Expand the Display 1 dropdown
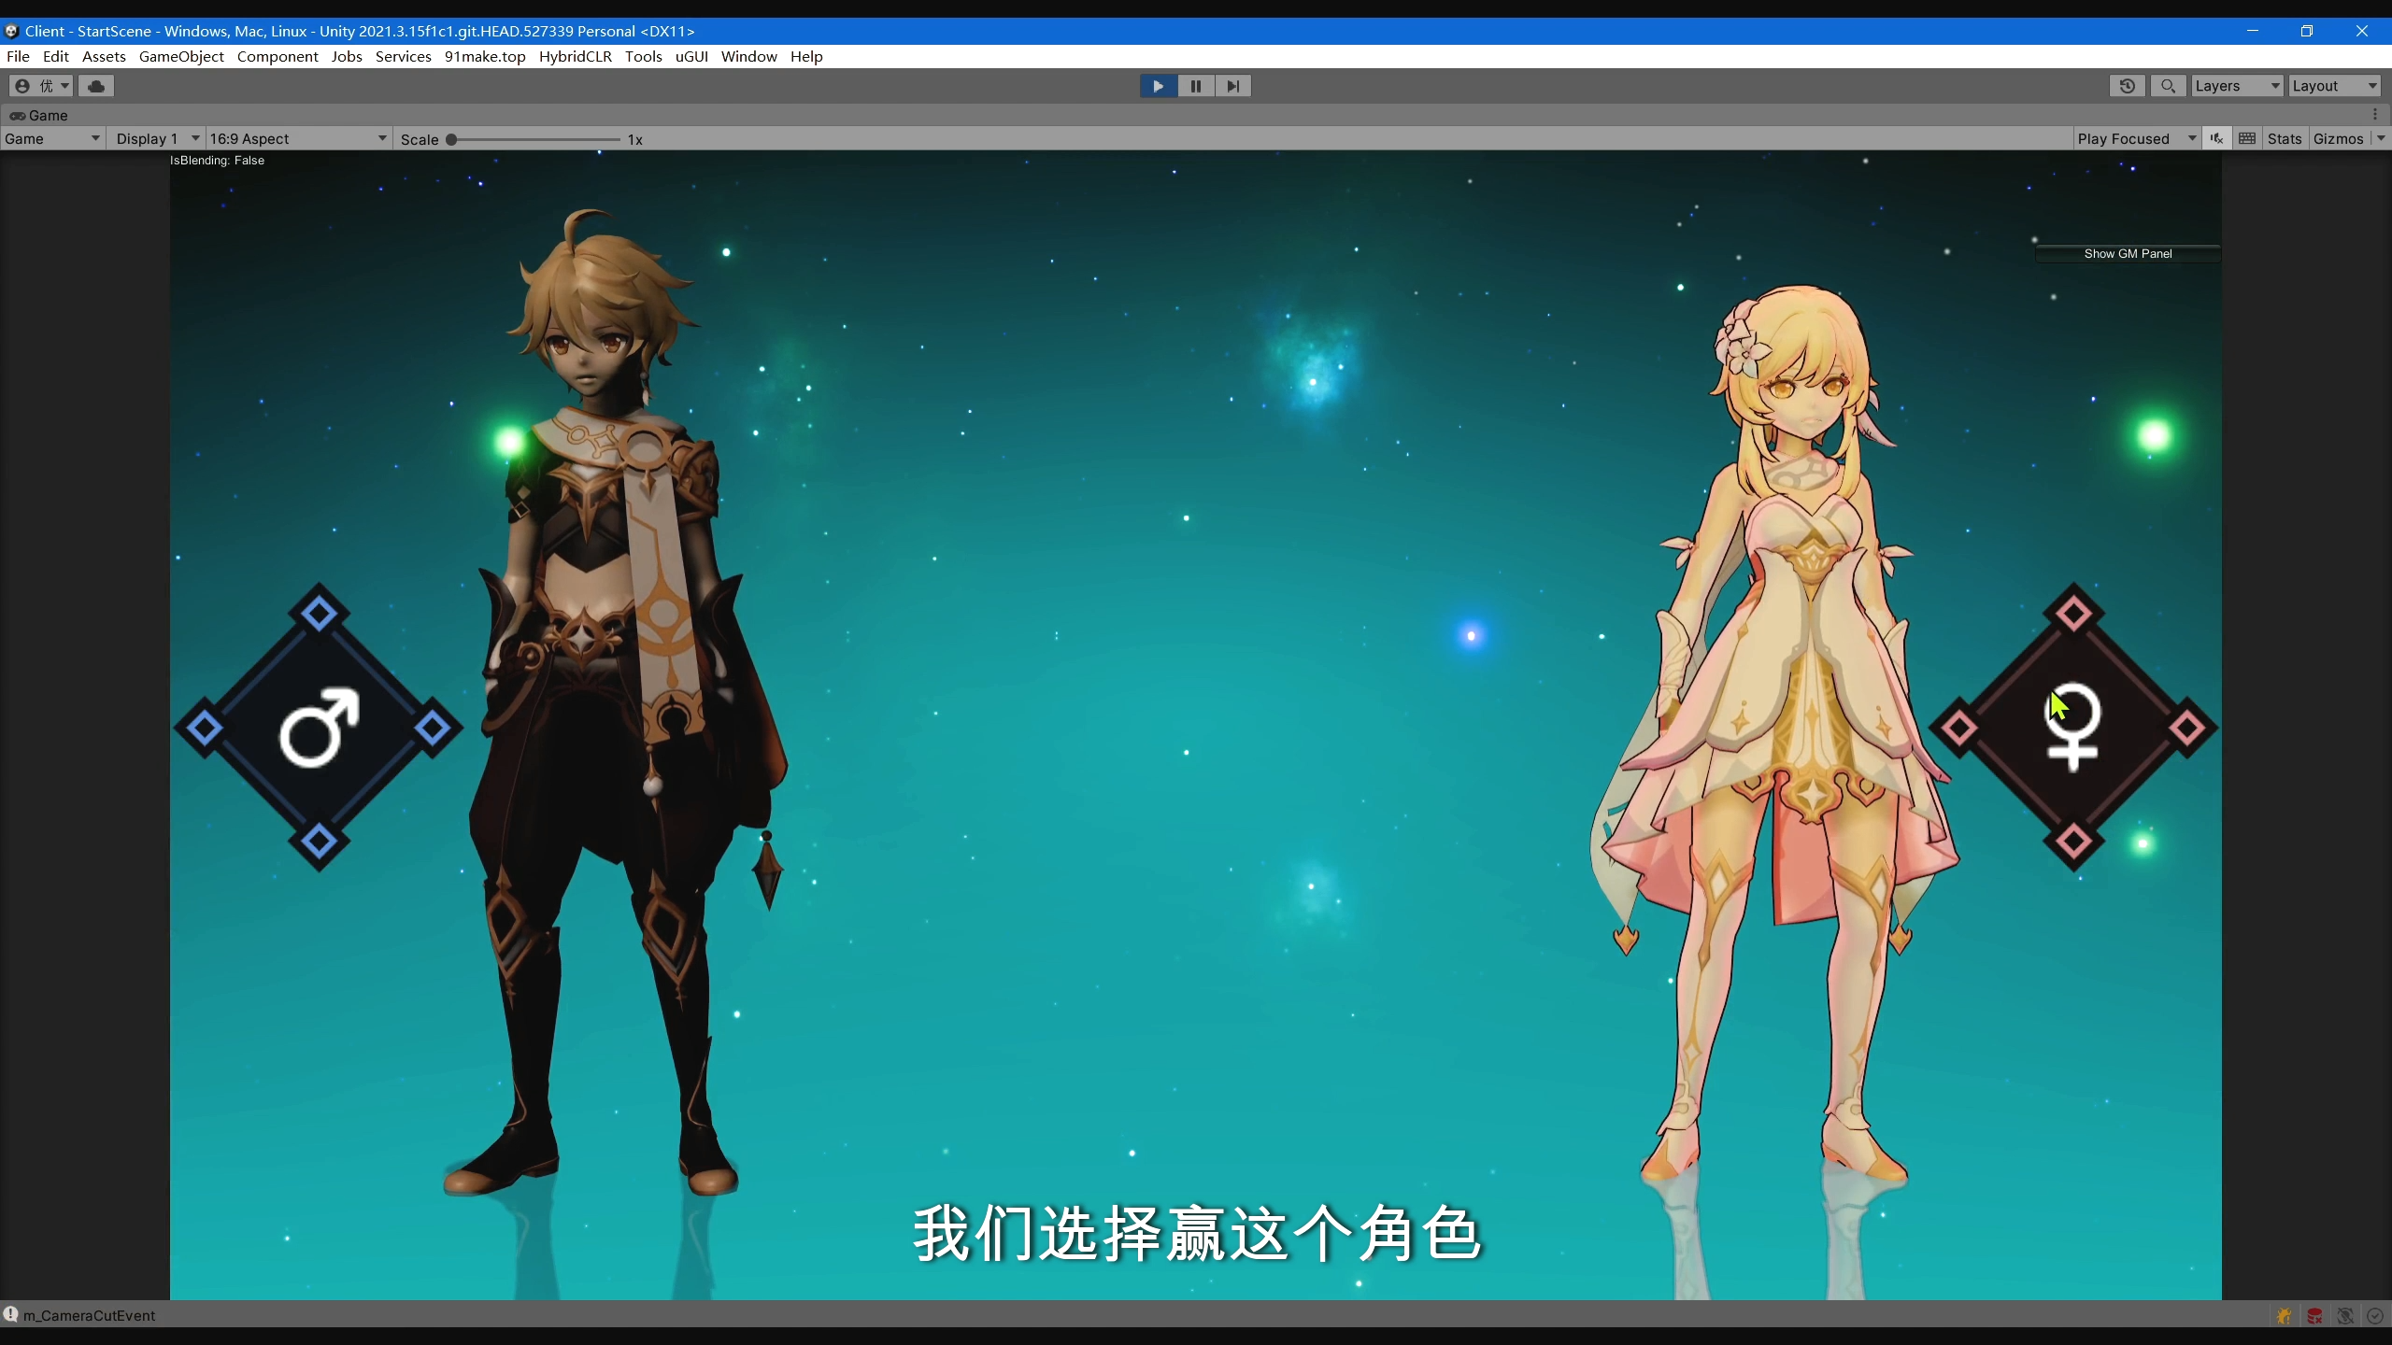The height and width of the screenshot is (1345, 2392). pos(156,138)
